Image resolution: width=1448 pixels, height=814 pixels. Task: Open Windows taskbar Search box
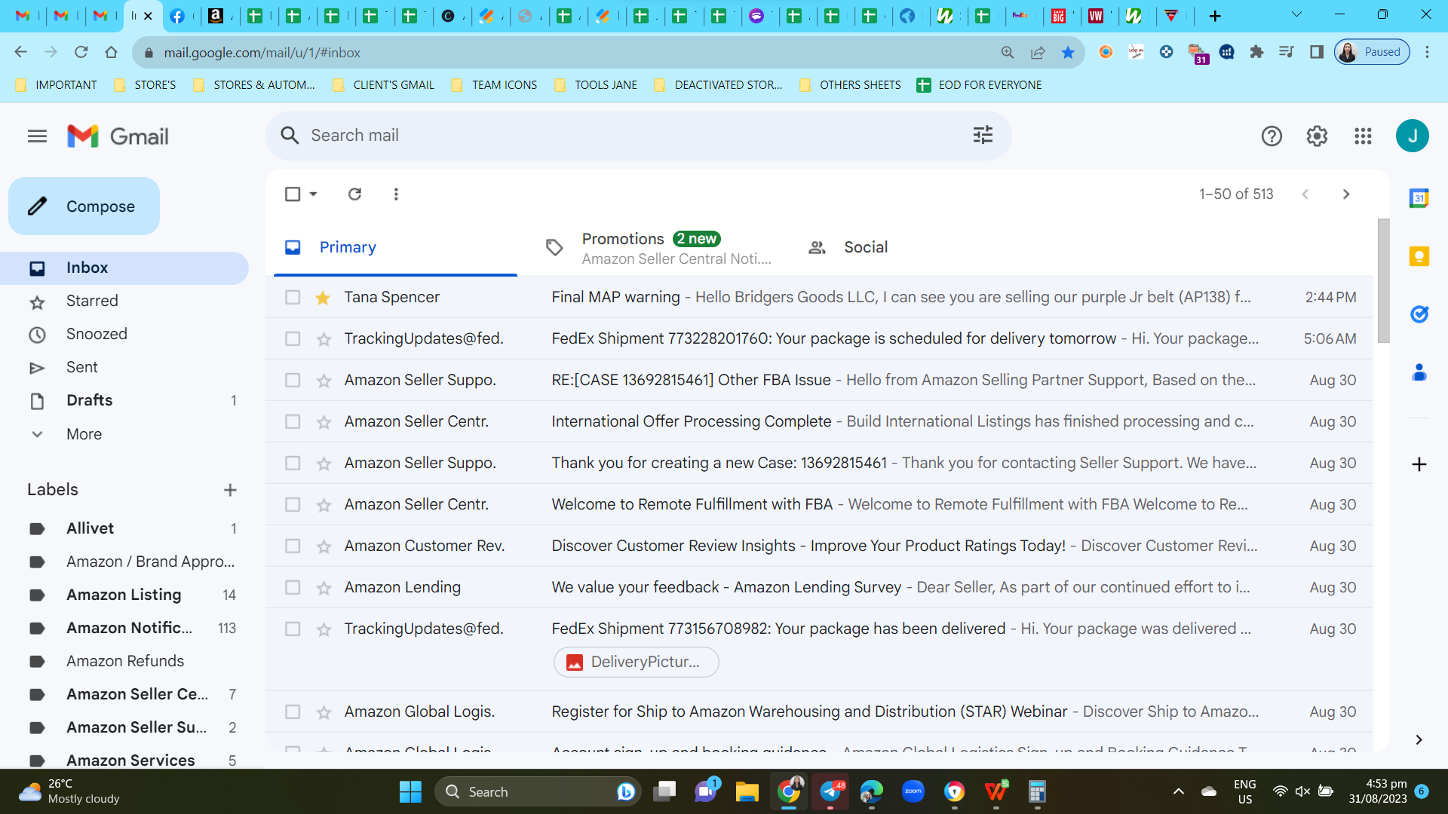538,792
